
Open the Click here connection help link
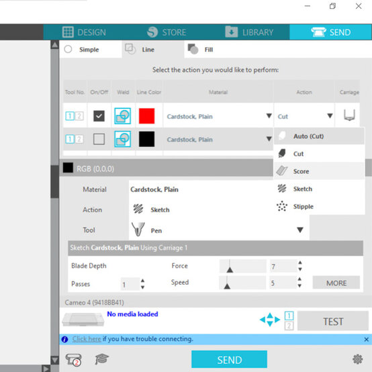[87, 339]
